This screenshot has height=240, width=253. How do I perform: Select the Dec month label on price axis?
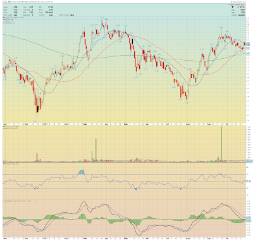[26, 124]
